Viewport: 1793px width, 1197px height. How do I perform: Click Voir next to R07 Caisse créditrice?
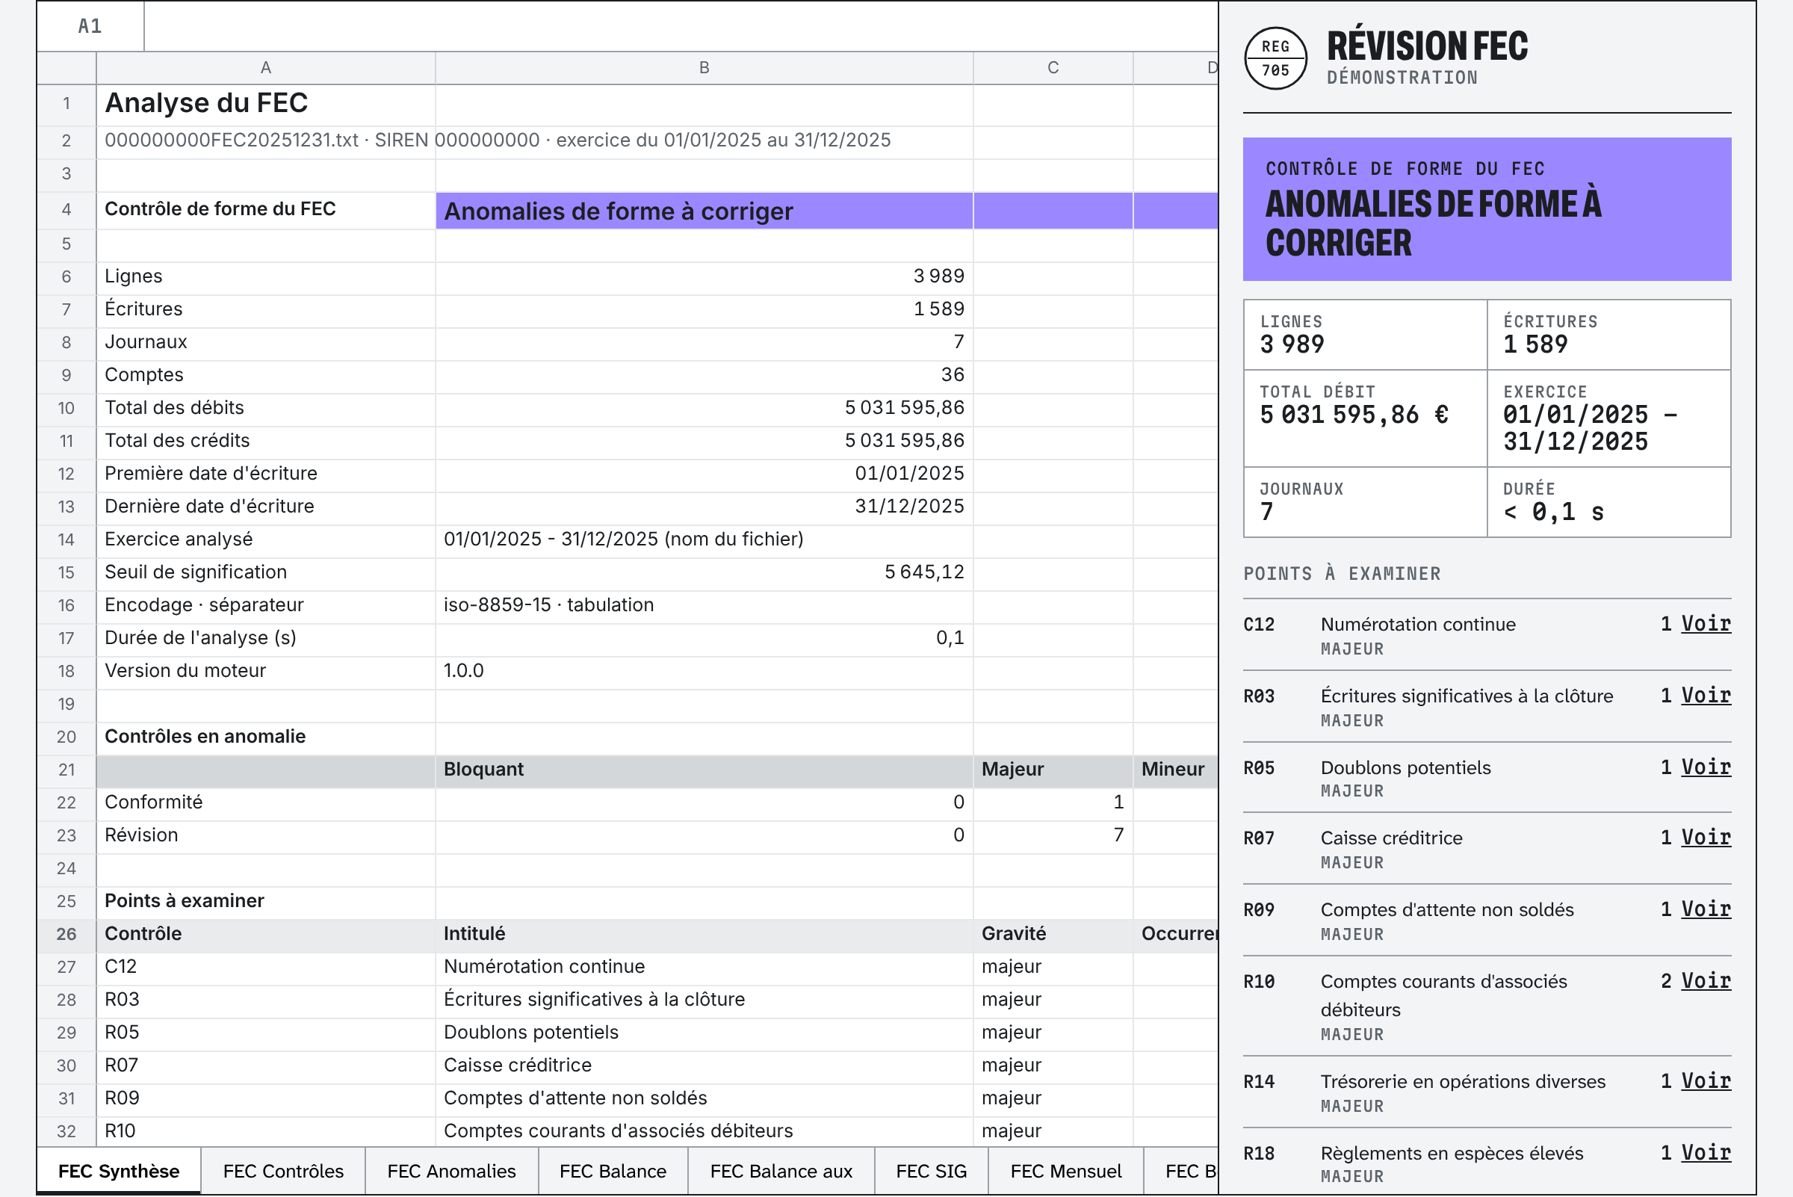click(1706, 838)
